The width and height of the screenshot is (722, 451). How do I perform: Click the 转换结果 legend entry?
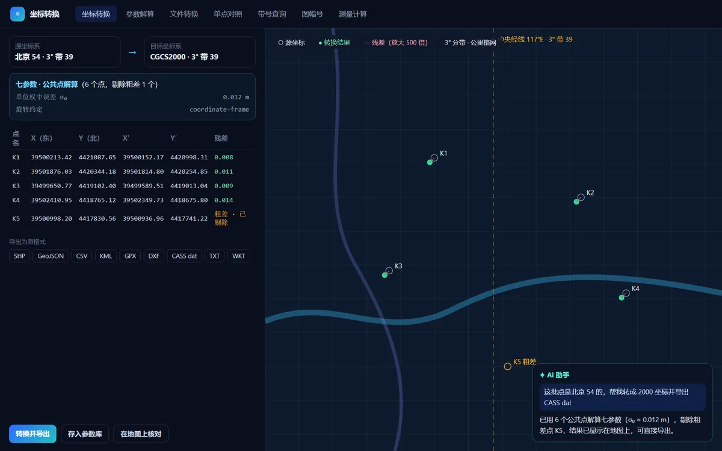tap(334, 43)
